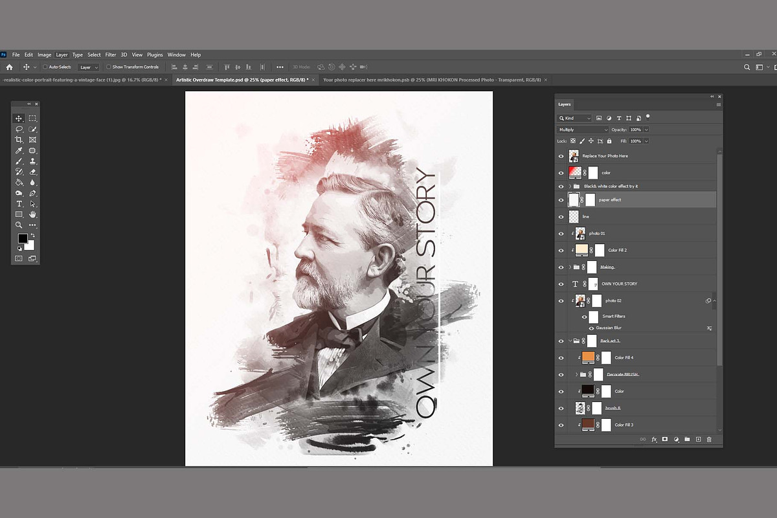This screenshot has width=777, height=518.
Task: Click the Home icon in options bar
Action: pos(9,67)
